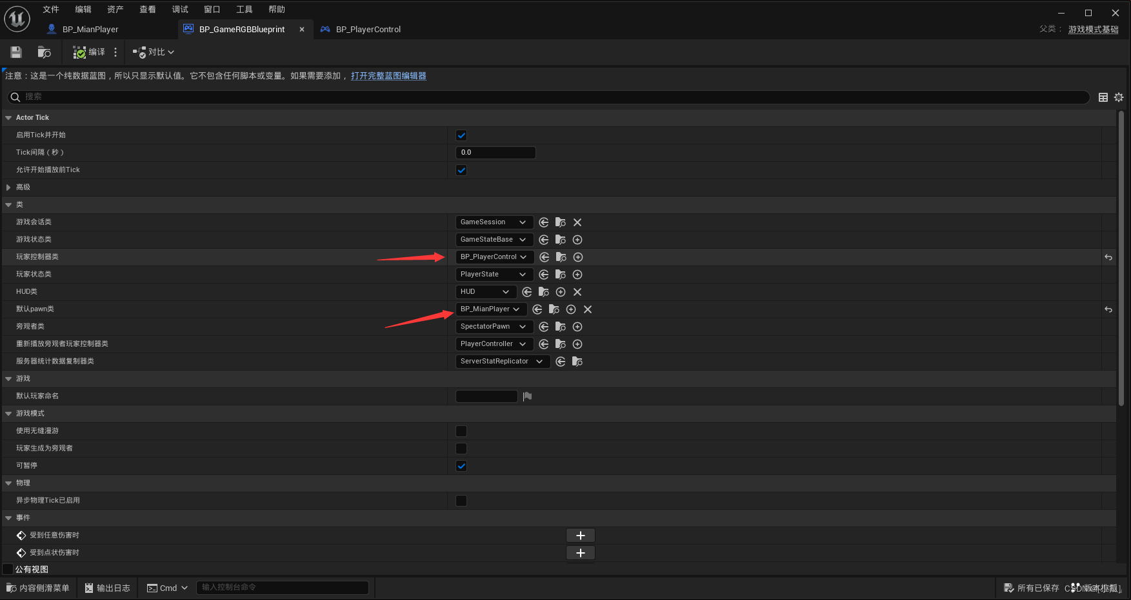Open 内容侧滑菜单 content drawer
This screenshot has height=600, width=1131.
pyautogui.click(x=37, y=588)
